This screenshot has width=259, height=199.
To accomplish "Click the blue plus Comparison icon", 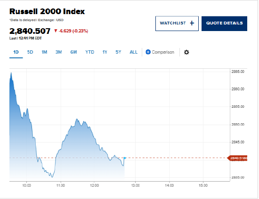I will (x=148, y=52).
